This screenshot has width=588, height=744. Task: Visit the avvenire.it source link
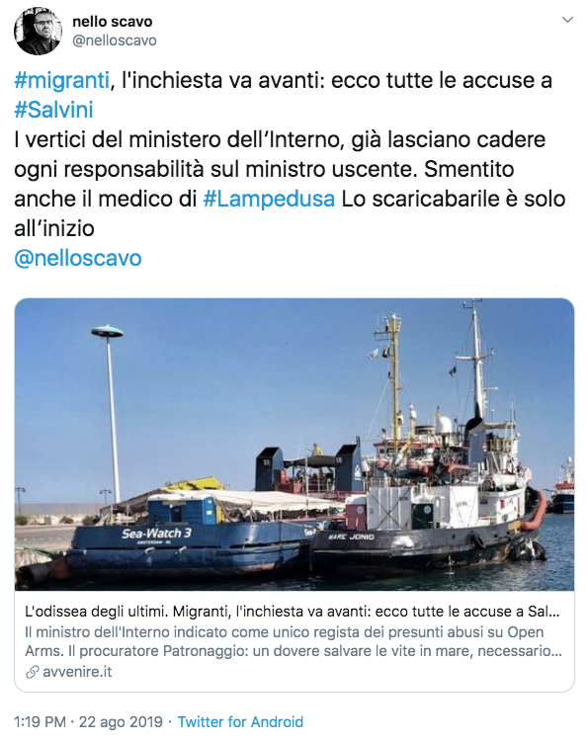click(x=77, y=672)
